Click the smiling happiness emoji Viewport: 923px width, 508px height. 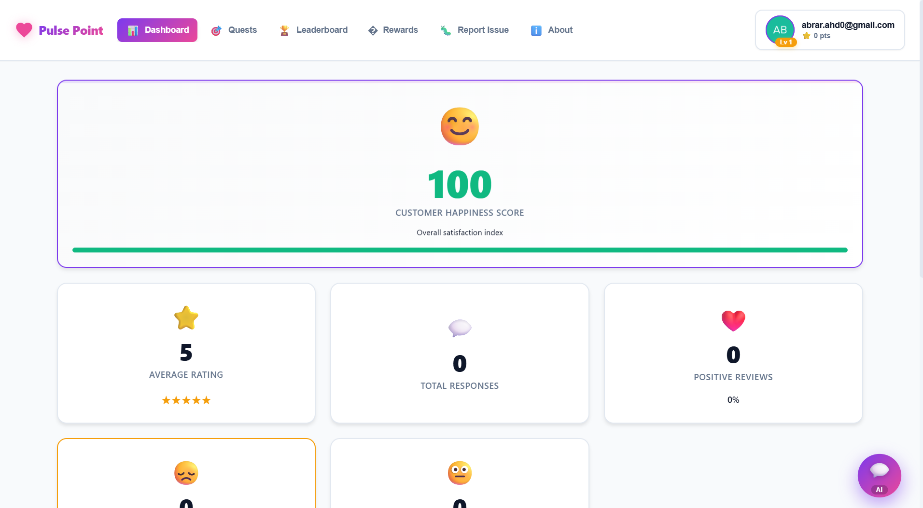460,126
